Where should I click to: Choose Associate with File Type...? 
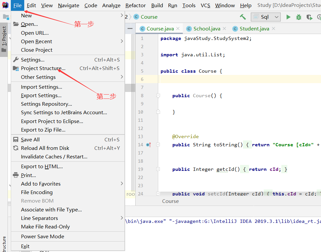click(x=67, y=210)
